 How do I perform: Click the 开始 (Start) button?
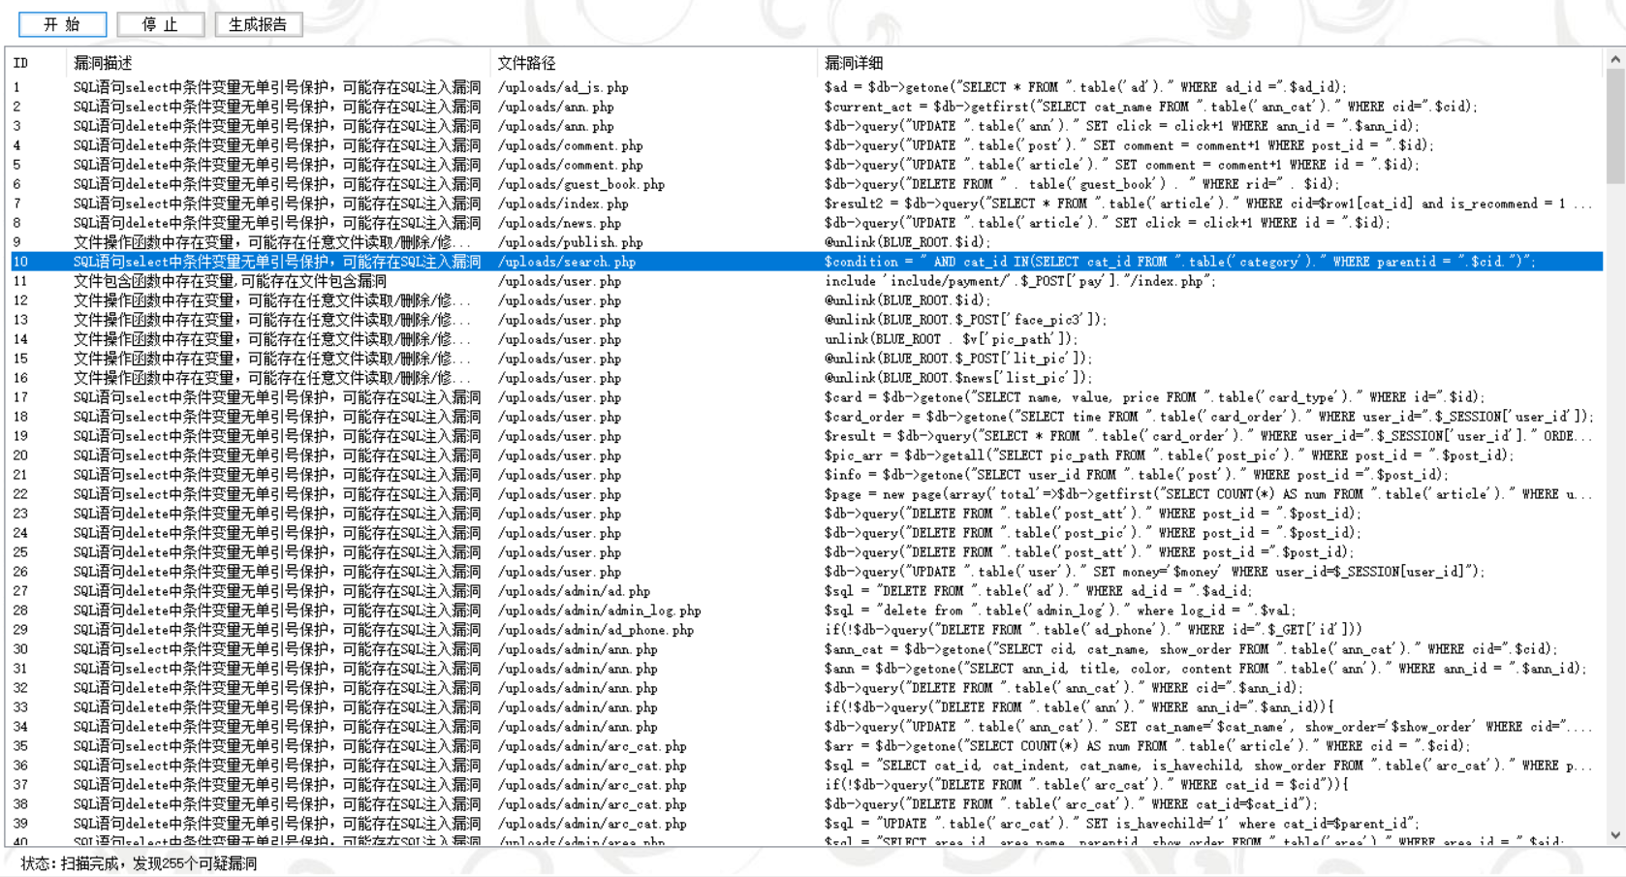(x=62, y=24)
